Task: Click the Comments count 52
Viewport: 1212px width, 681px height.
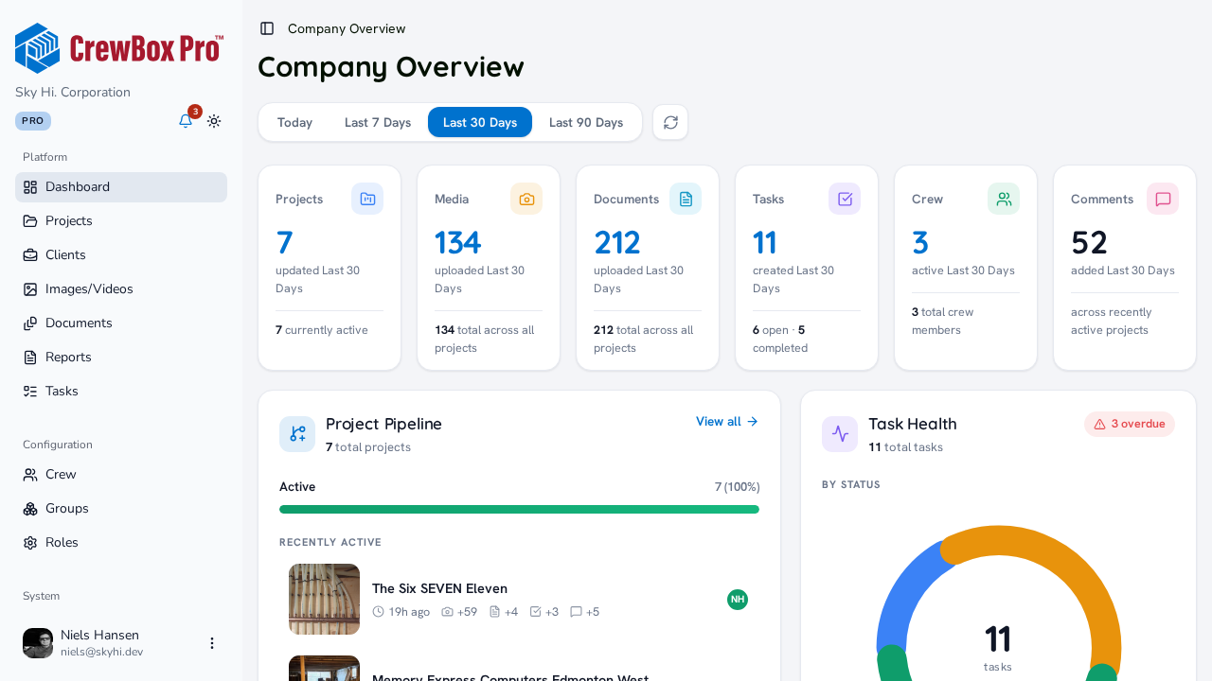Action: click(x=1090, y=243)
